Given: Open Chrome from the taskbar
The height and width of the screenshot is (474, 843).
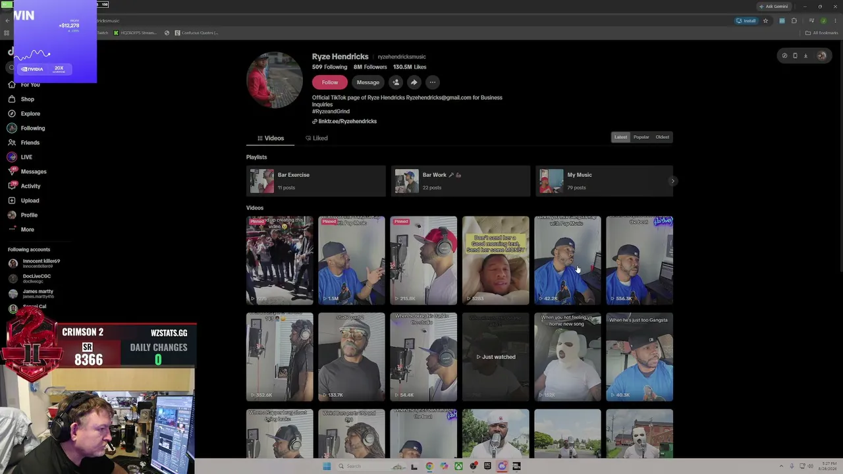Looking at the screenshot, I should (x=429, y=466).
